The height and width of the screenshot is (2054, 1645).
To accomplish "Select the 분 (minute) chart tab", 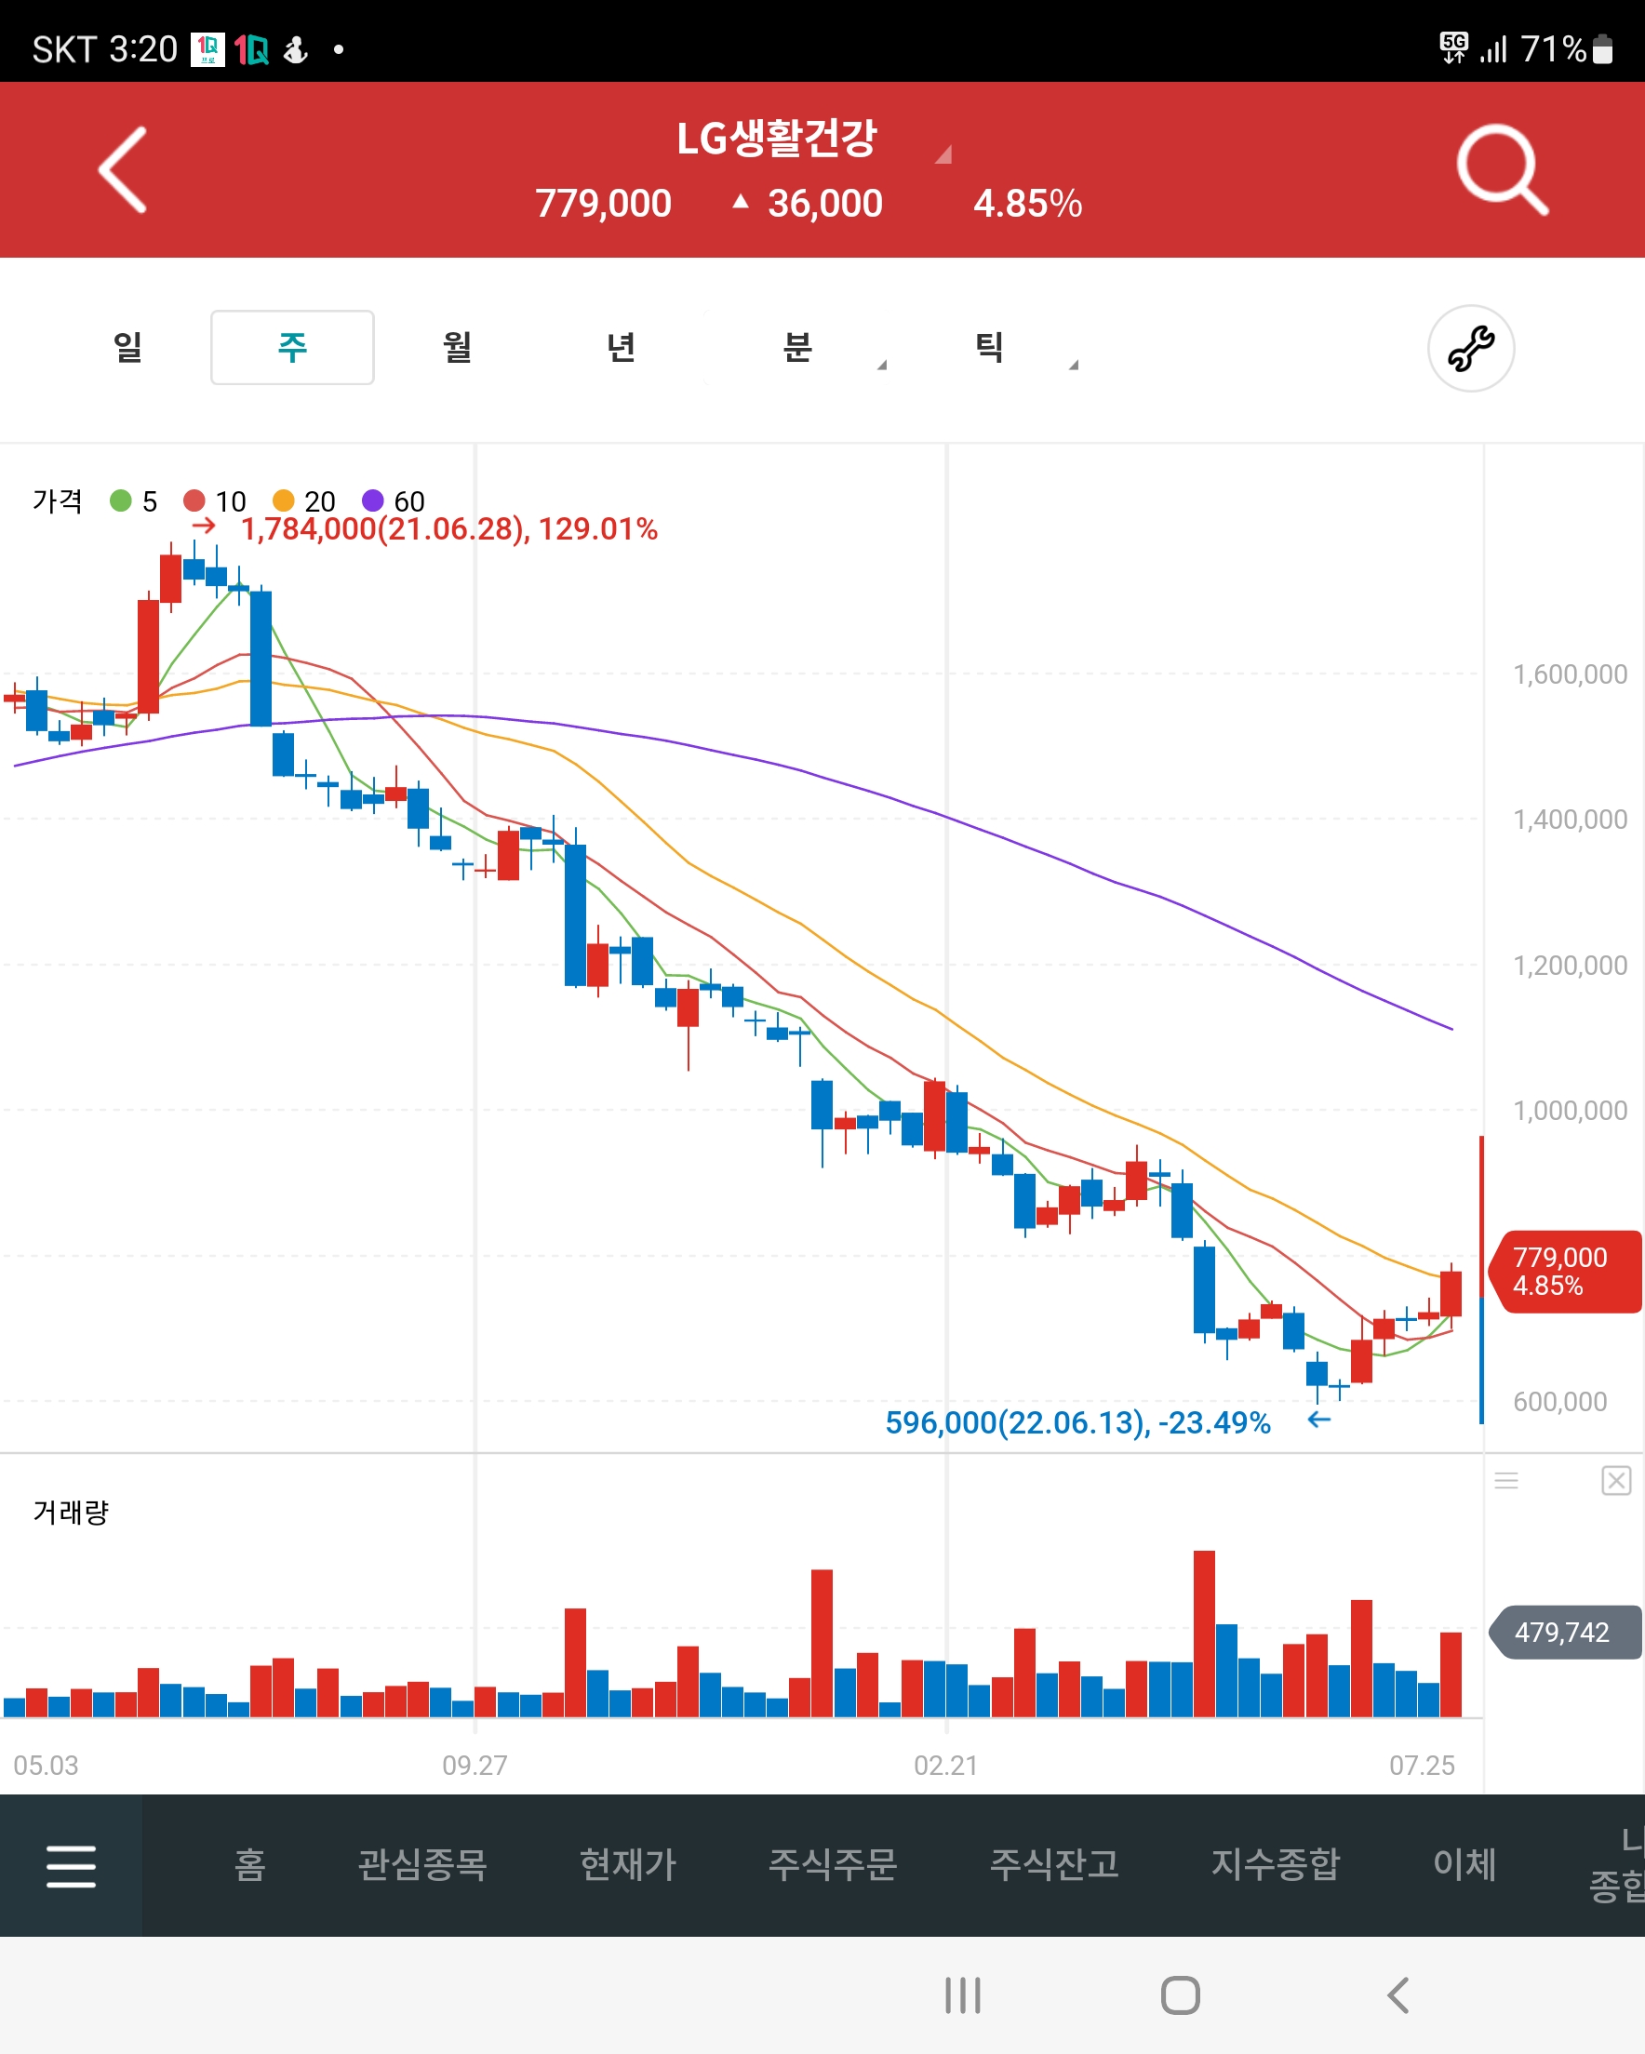I will 796,348.
